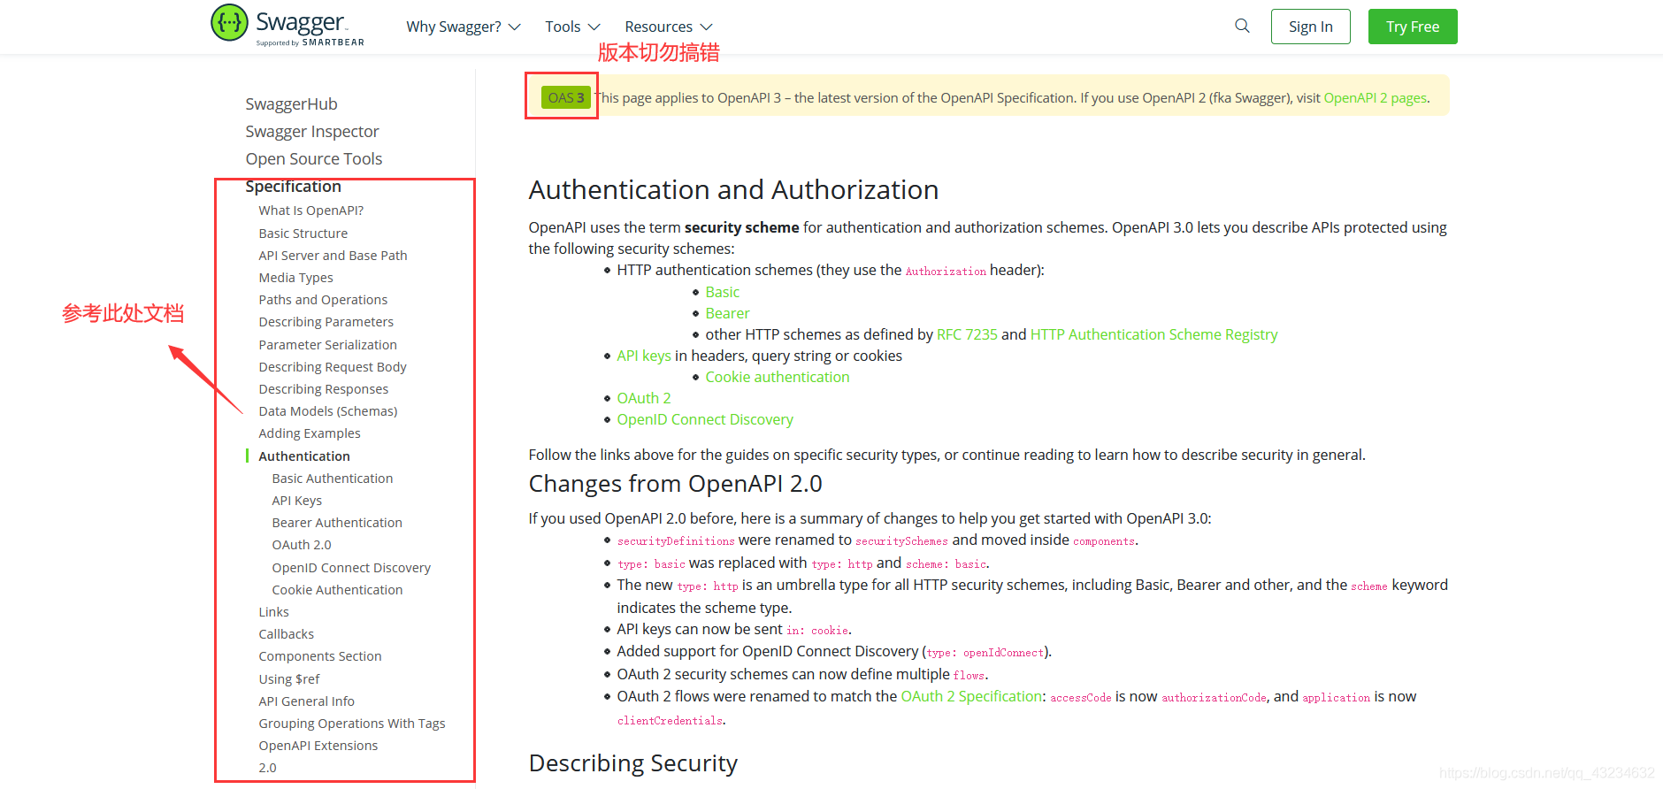Follow the OpenAPI 2 pages link

click(x=1376, y=98)
